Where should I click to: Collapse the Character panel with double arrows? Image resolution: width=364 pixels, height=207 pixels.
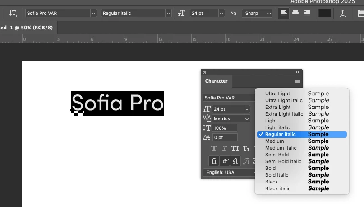point(297,72)
